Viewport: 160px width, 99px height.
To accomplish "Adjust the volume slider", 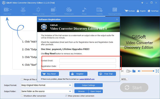I will [x=148, y=71].
